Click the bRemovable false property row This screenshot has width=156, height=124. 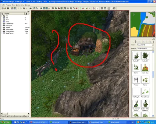click(x=15, y=29)
